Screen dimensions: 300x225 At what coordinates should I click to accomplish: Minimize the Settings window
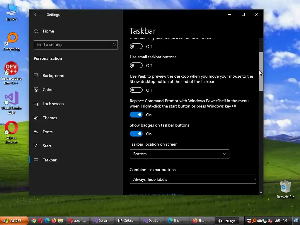(x=230, y=14)
